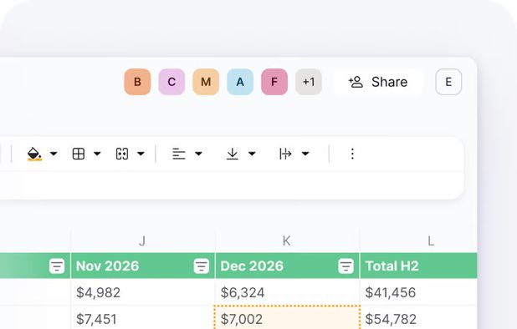Select cell with $6,324
This screenshot has width=517, height=329.
(x=287, y=292)
